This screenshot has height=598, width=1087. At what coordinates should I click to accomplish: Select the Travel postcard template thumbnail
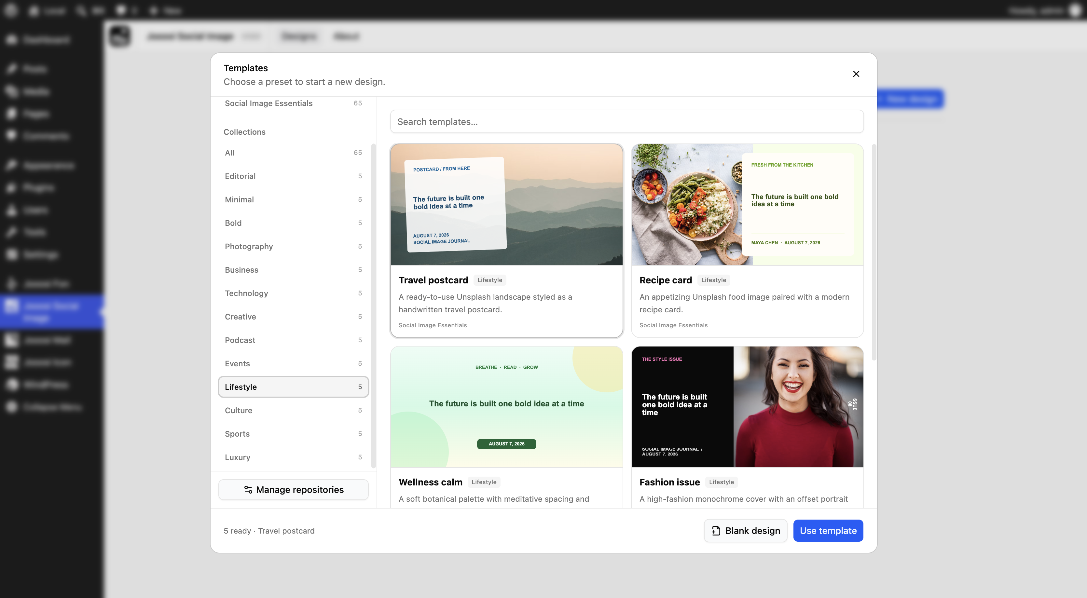coord(506,205)
